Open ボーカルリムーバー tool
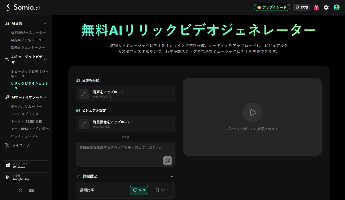345x200 pixels. click(26, 106)
